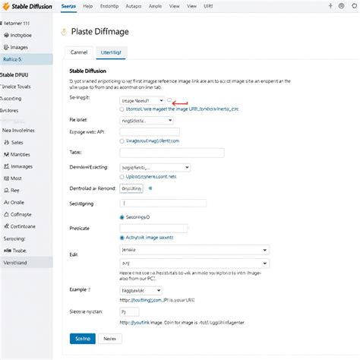Screen dimensions: 360x360
Task: Select radio before Iivageoutmagtolertt.com
Action: [x=122, y=141]
